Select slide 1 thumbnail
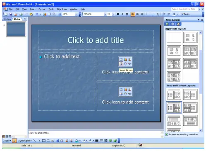Image resolution: width=206 pixels, height=151 pixels. pyautogui.click(x=16, y=29)
